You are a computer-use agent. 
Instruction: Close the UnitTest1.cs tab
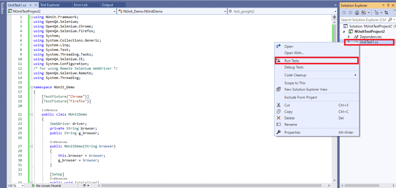(35, 5)
